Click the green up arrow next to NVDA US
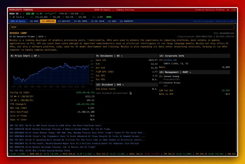 pos(23,14)
